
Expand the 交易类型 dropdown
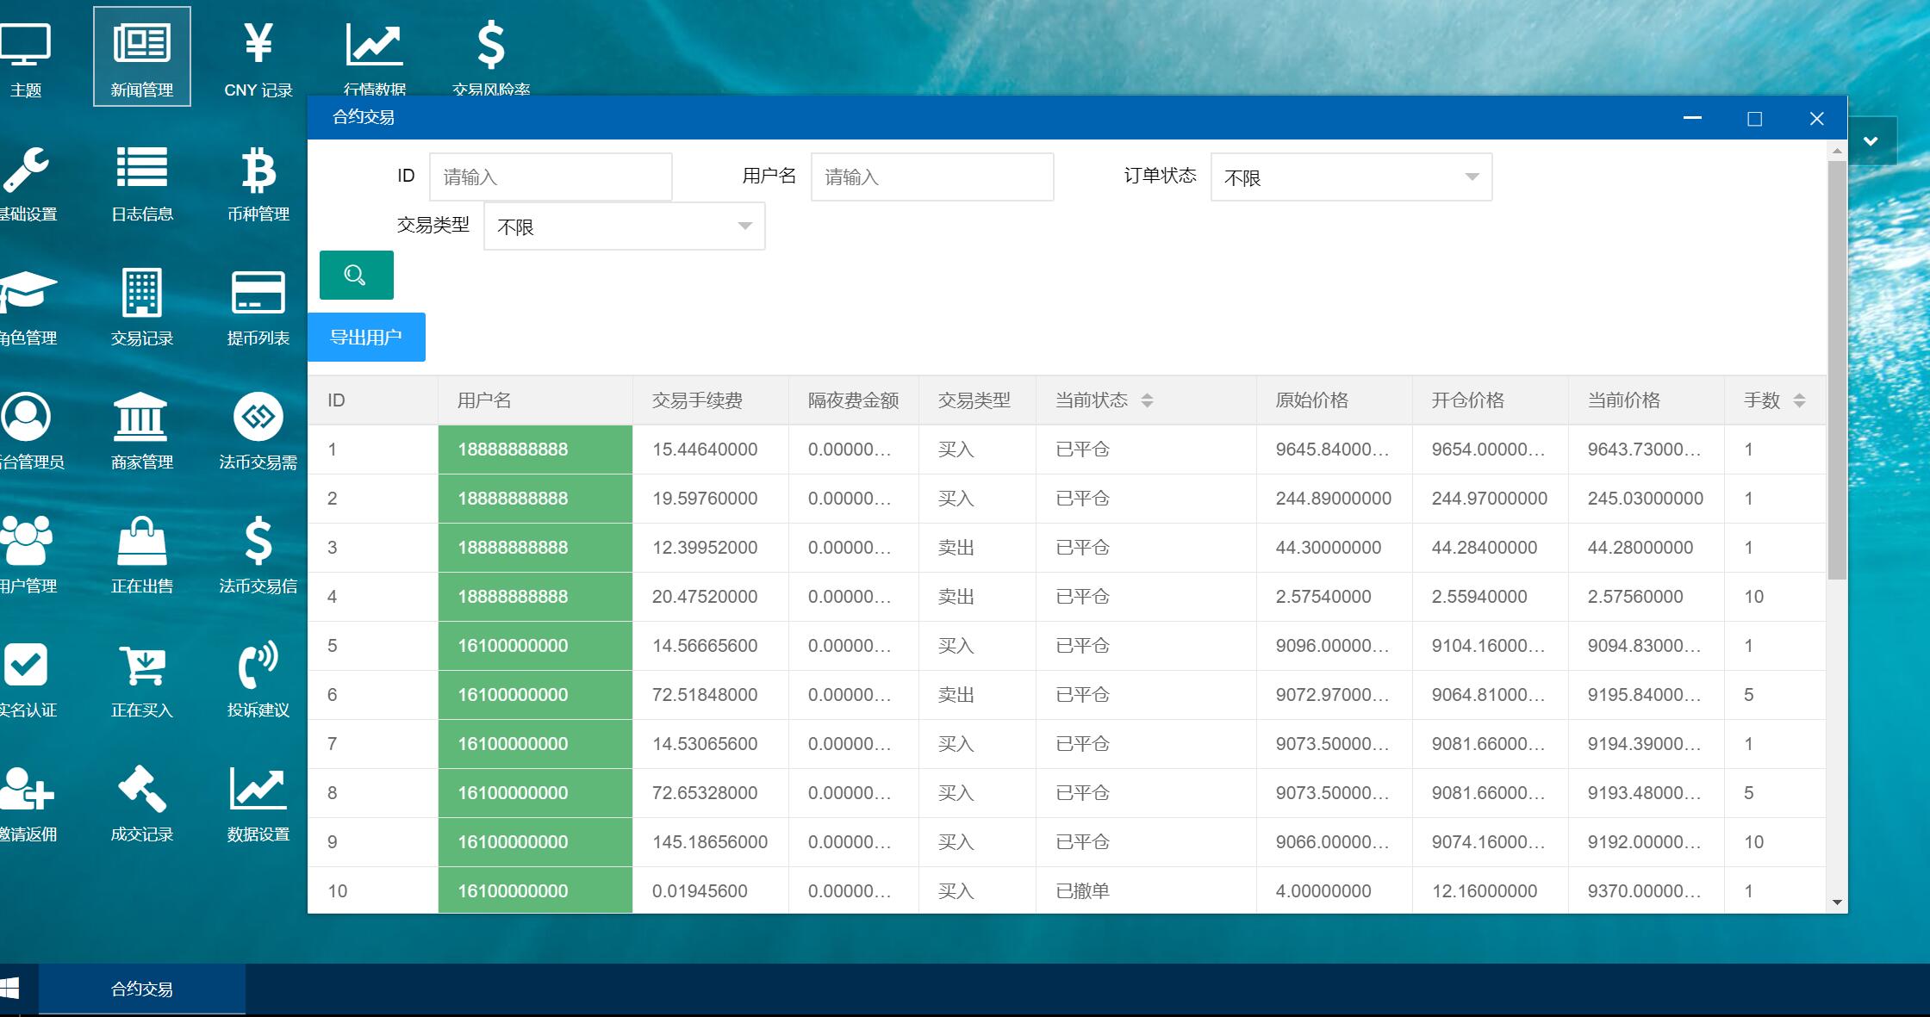(x=624, y=226)
